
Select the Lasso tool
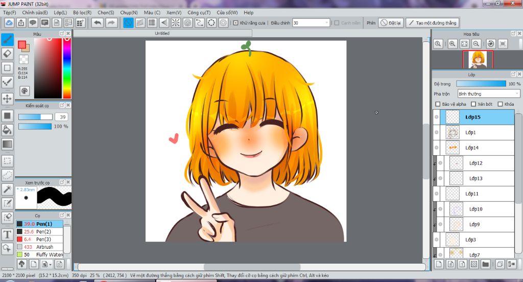tap(7, 175)
